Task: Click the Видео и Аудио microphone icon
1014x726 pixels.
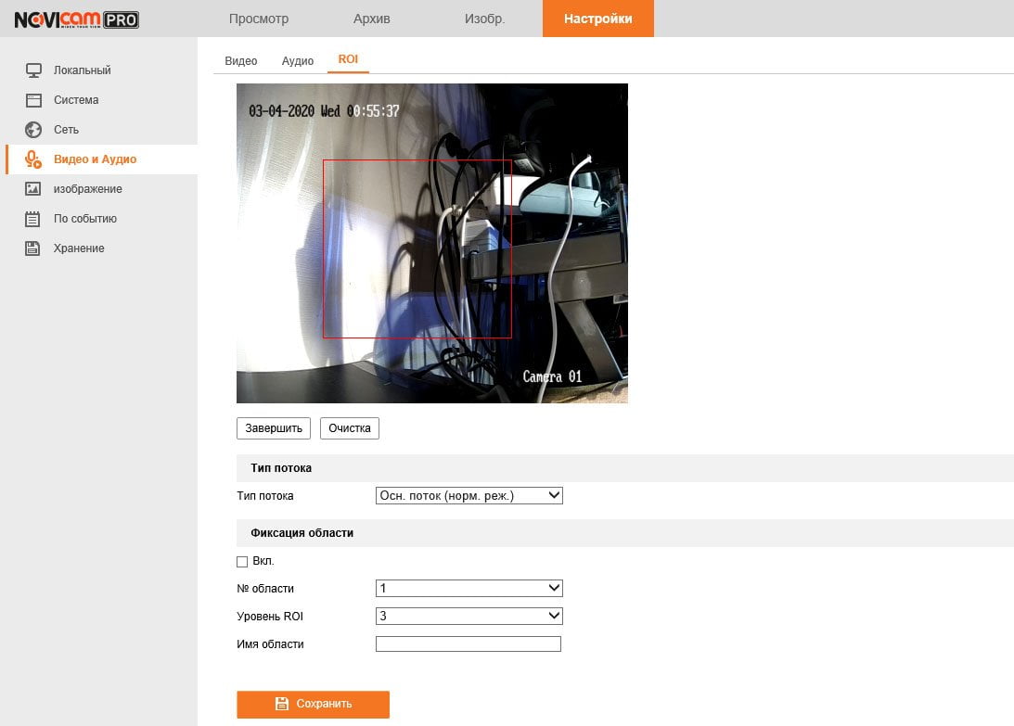Action: click(33, 159)
